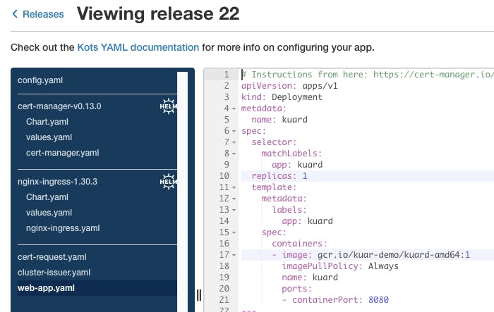Click 'replicas: 1' on line 10
The height and width of the screenshot is (312, 494).
pyautogui.click(x=279, y=176)
